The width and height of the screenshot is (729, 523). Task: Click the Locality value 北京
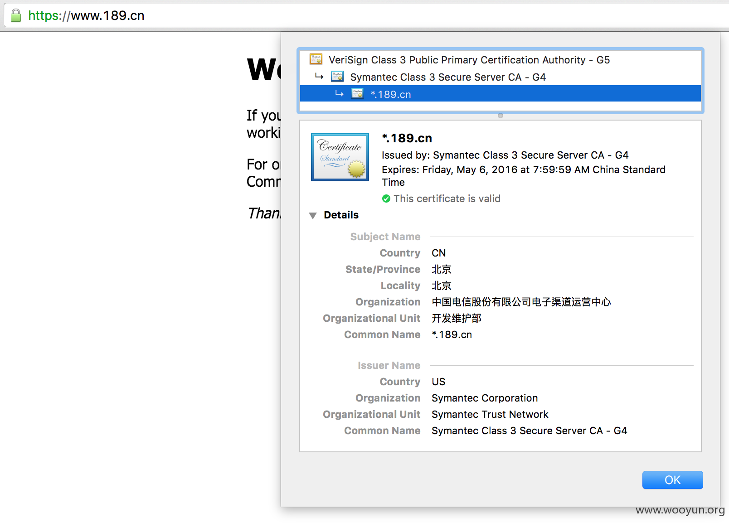(442, 286)
